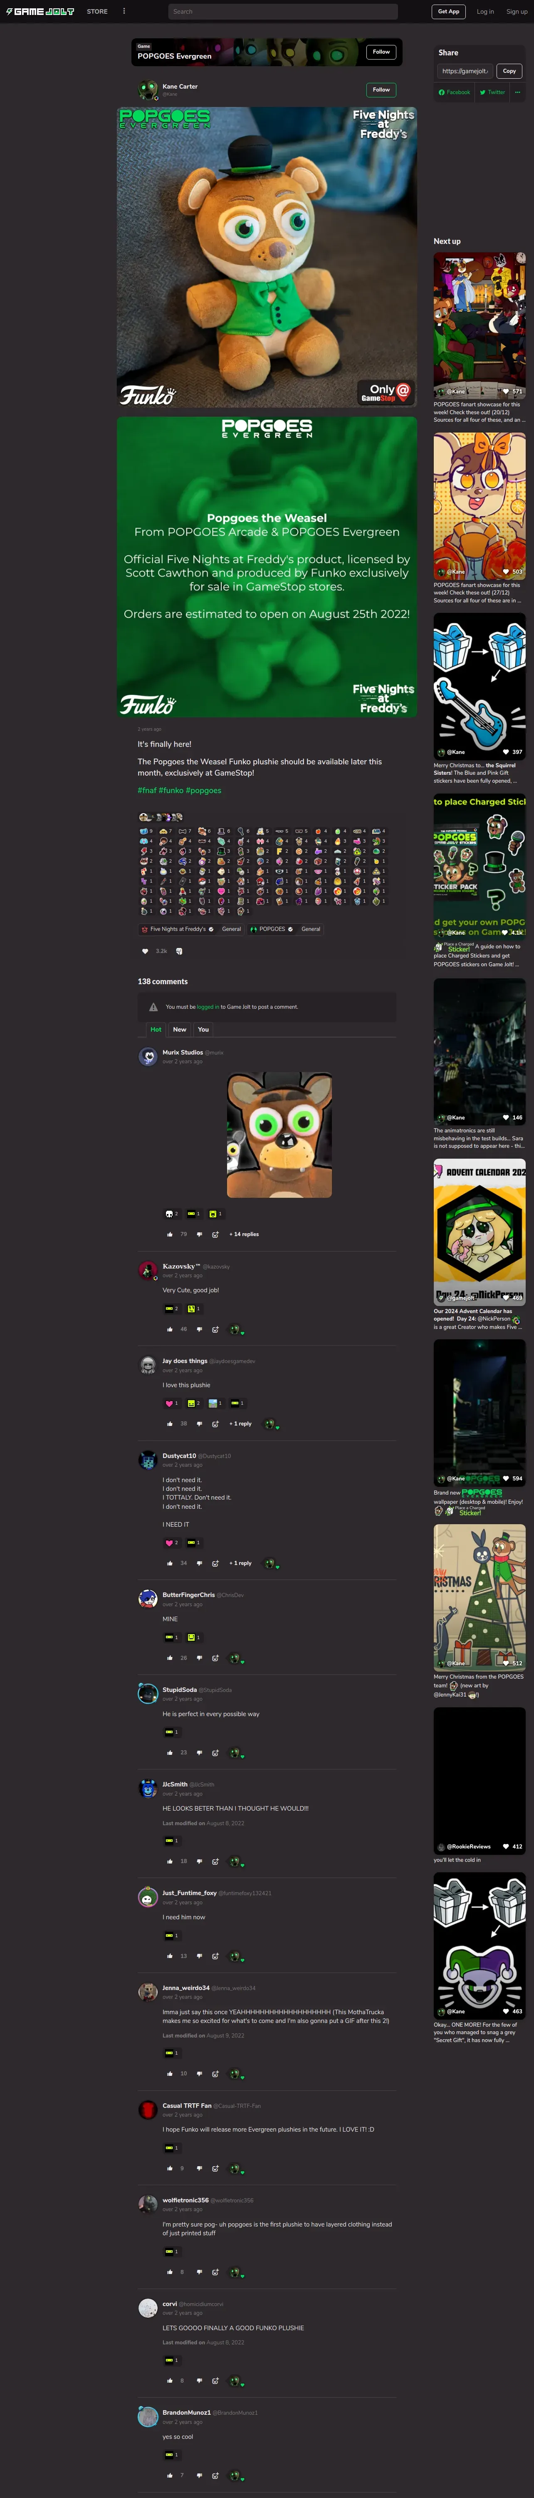Like ButterFingerChris' comment

click(170, 1658)
